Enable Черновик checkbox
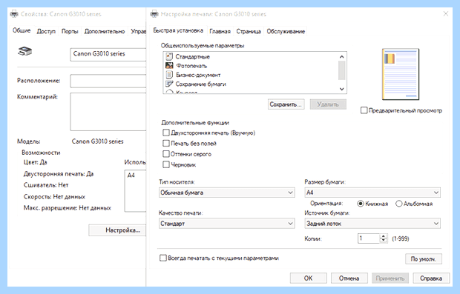This screenshot has height=294, width=460. click(165, 164)
